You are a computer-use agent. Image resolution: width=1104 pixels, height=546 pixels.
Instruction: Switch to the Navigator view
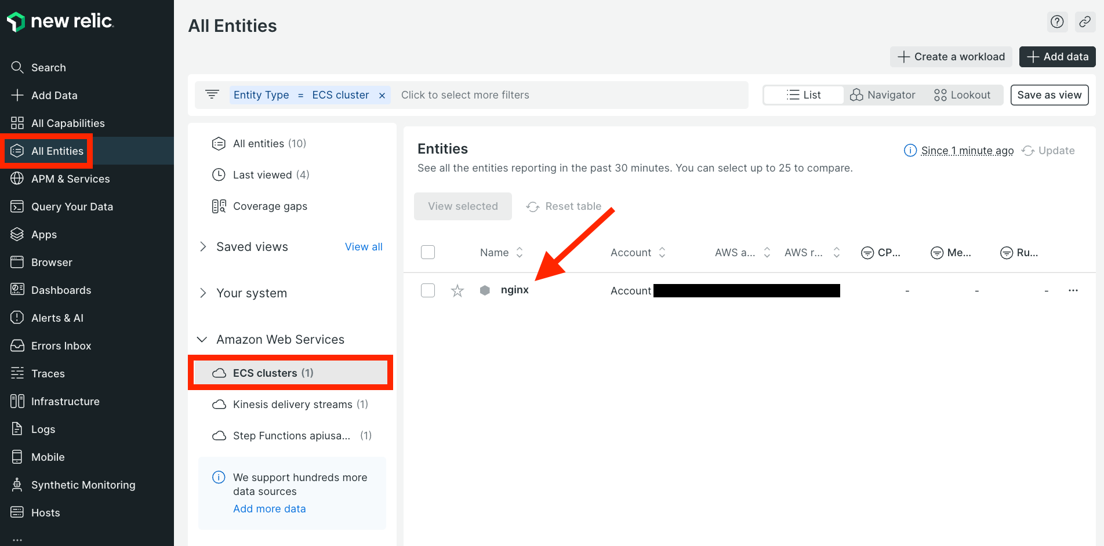tap(883, 94)
